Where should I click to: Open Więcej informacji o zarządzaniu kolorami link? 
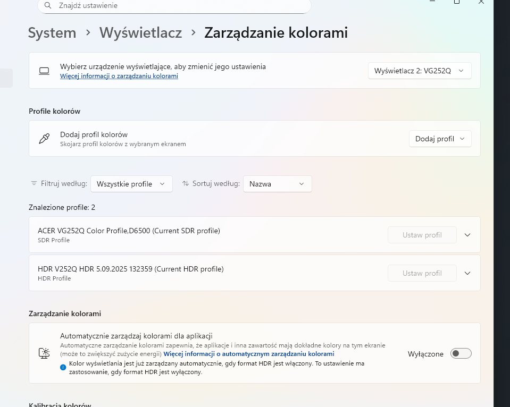click(119, 77)
